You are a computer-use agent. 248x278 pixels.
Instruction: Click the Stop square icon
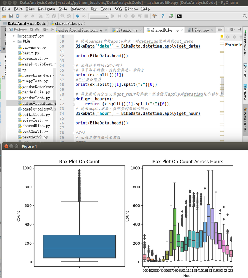(x=146, y=16)
